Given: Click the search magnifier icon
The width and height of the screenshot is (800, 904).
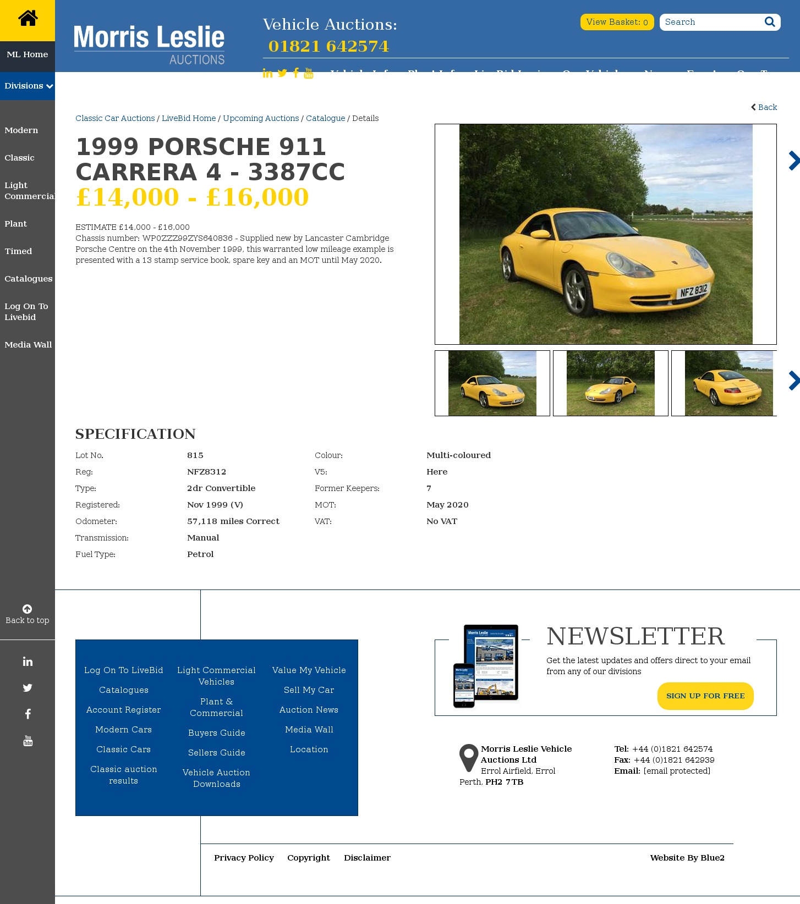Looking at the screenshot, I should click(x=770, y=22).
